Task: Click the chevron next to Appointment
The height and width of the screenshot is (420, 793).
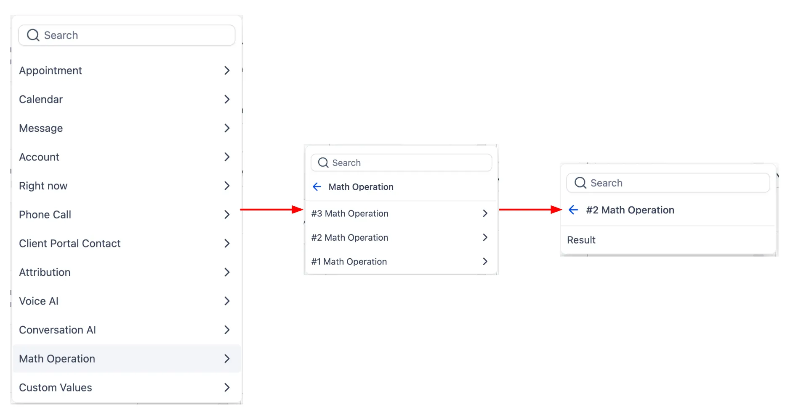Action: [227, 71]
